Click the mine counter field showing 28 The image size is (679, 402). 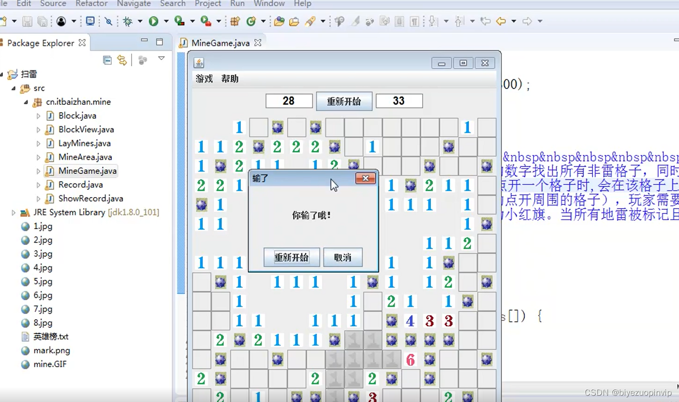click(289, 101)
